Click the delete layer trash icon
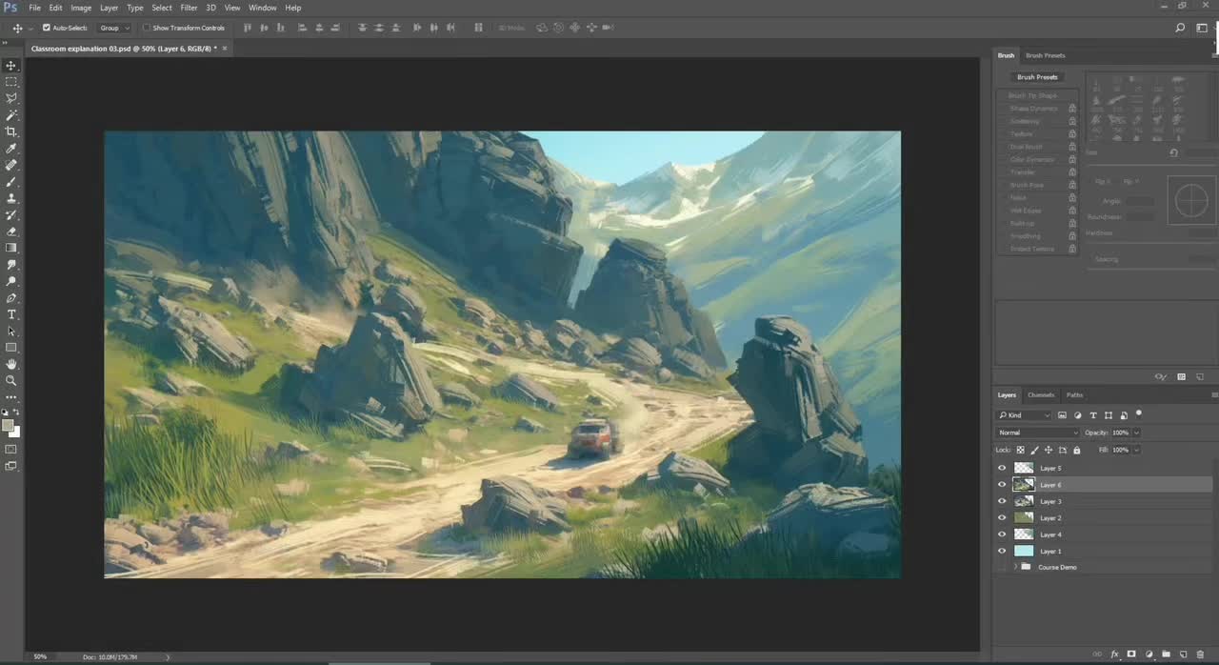The height and width of the screenshot is (665, 1219). click(x=1200, y=655)
